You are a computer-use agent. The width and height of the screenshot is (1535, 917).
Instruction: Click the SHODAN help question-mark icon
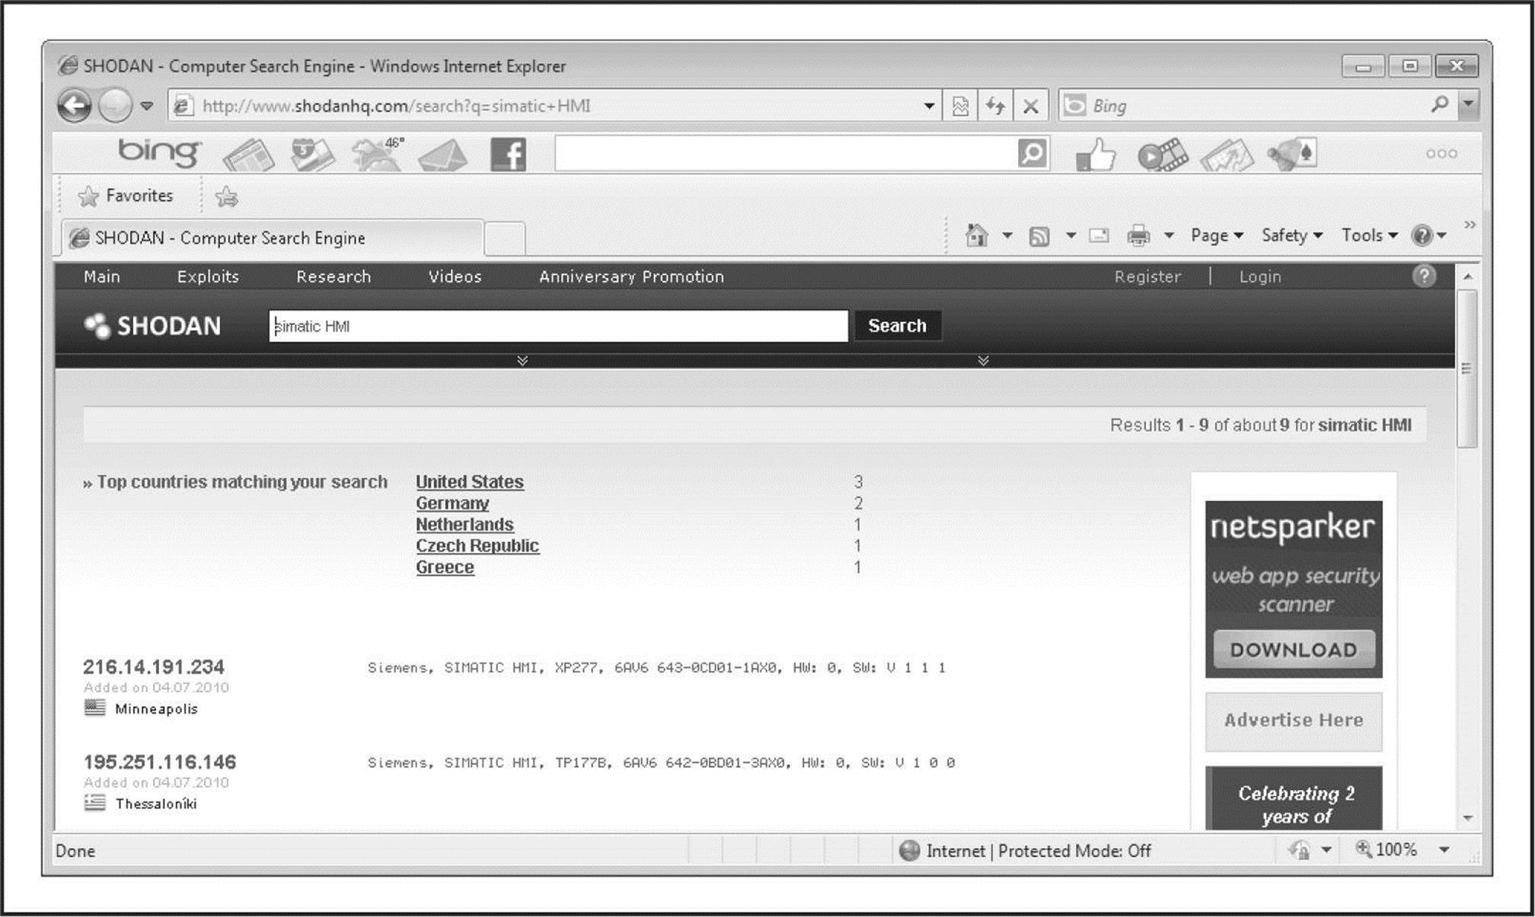pos(1424,276)
